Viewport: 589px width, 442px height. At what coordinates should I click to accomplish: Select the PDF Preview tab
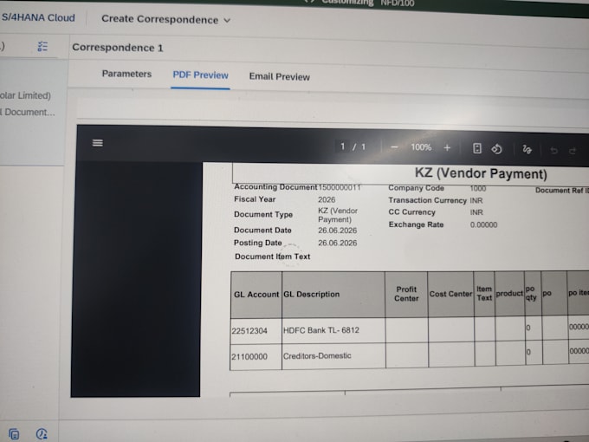[200, 75]
